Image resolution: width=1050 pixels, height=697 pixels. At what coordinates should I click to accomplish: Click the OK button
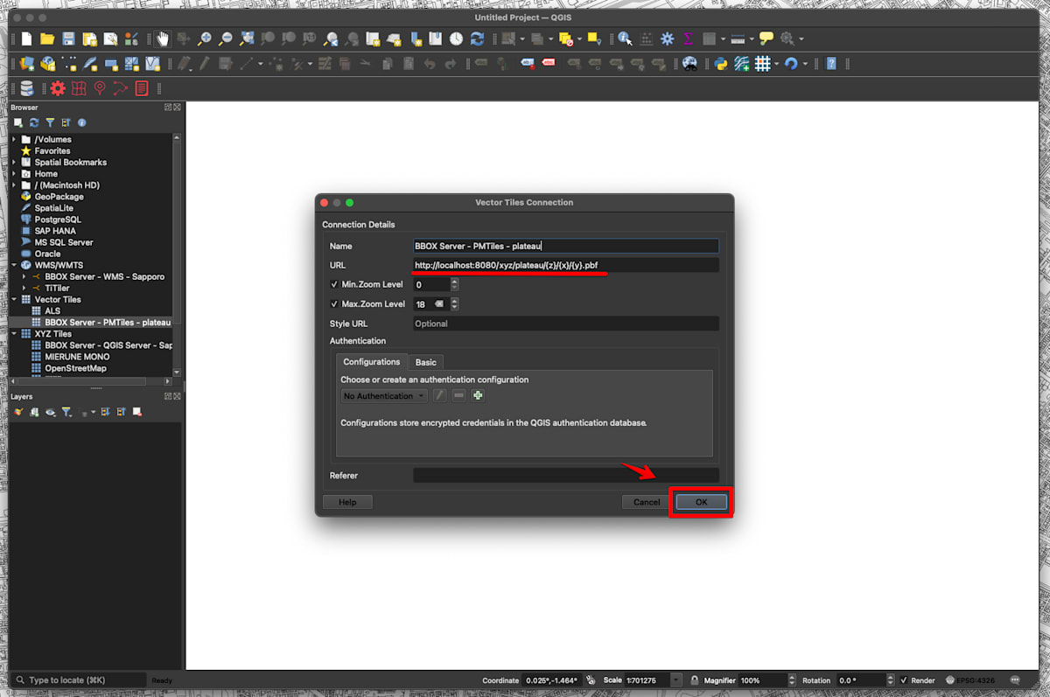(701, 502)
